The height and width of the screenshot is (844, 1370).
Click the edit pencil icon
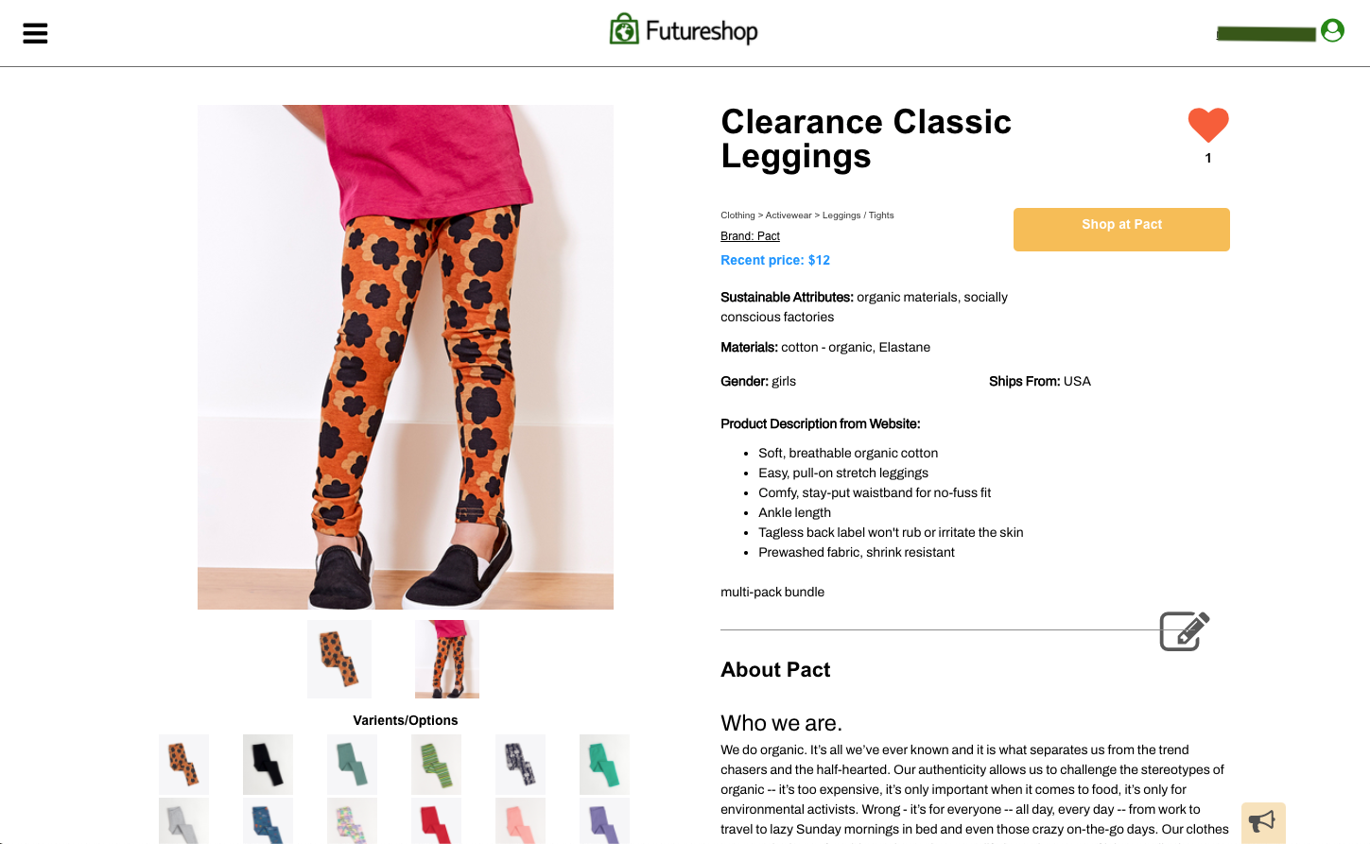pyautogui.click(x=1185, y=631)
